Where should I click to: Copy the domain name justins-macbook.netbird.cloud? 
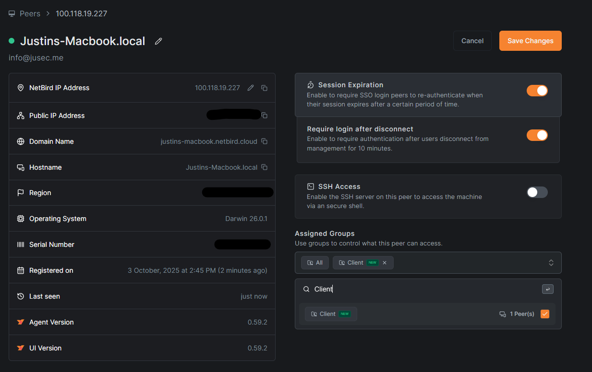(264, 141)
